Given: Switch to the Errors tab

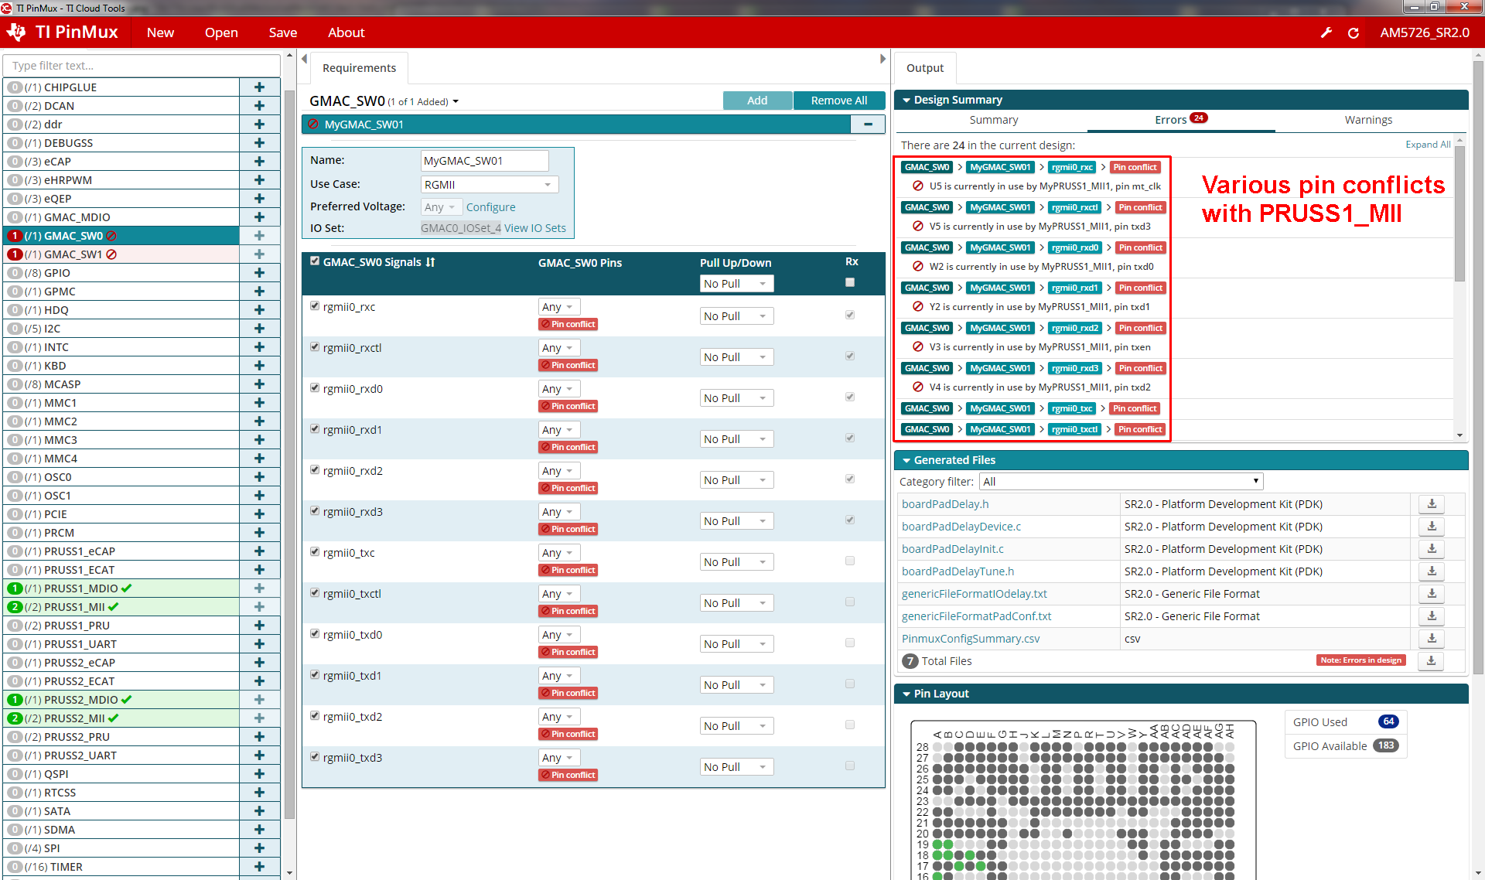Looking at the screenshot, I should (x=1180, y=120).
